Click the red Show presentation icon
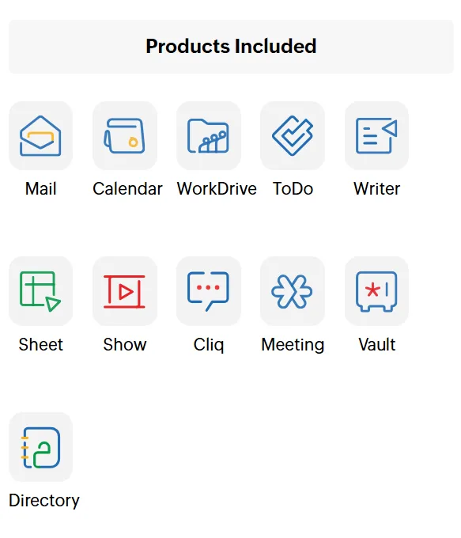 click(125, 291)
